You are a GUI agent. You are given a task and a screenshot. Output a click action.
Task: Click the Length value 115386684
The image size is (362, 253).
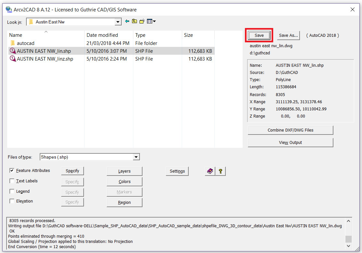tap(286, 87)
